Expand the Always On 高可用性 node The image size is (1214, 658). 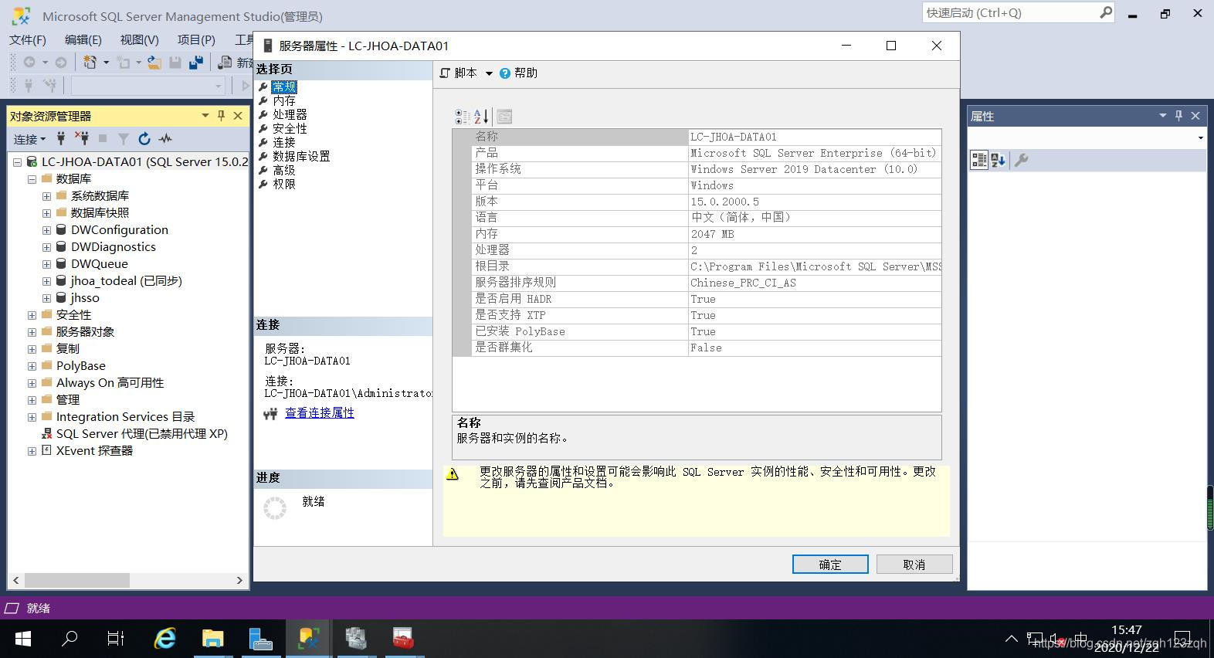(32, 383)
